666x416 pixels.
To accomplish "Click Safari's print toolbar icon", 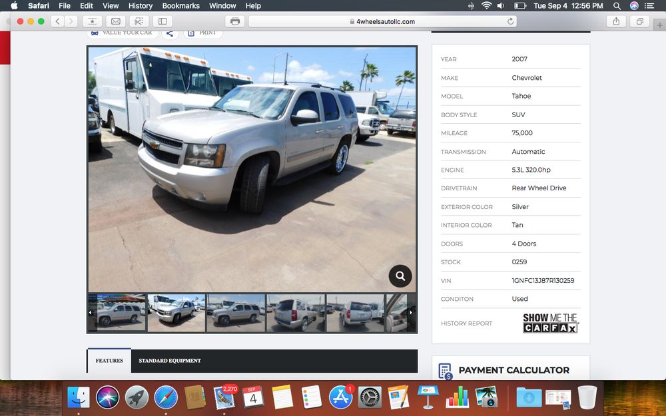I will point(234,21).
